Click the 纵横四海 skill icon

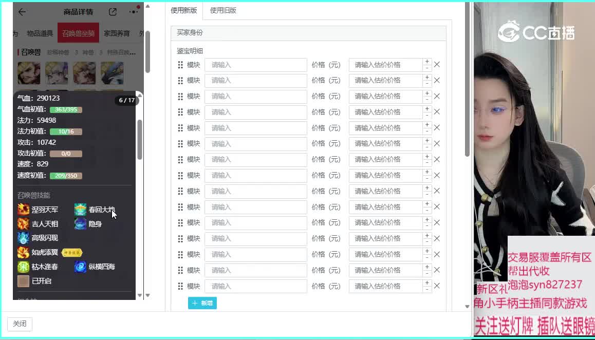coord(80,267)
